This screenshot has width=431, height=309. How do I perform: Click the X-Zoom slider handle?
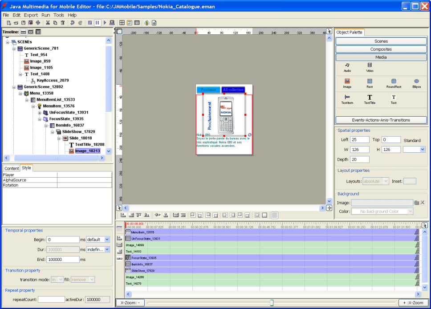271,302
